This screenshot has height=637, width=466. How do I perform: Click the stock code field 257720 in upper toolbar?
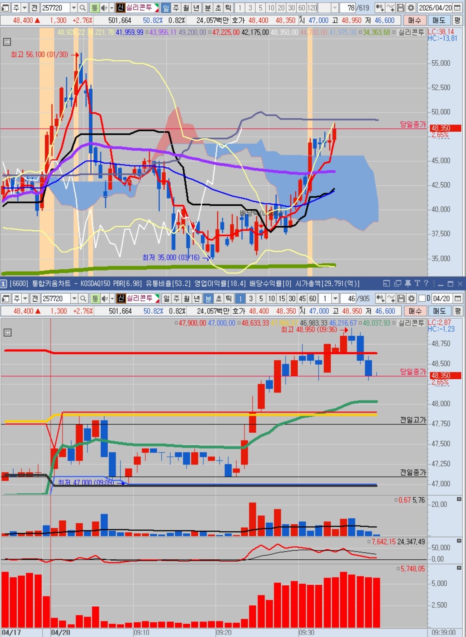click(55, 8)
